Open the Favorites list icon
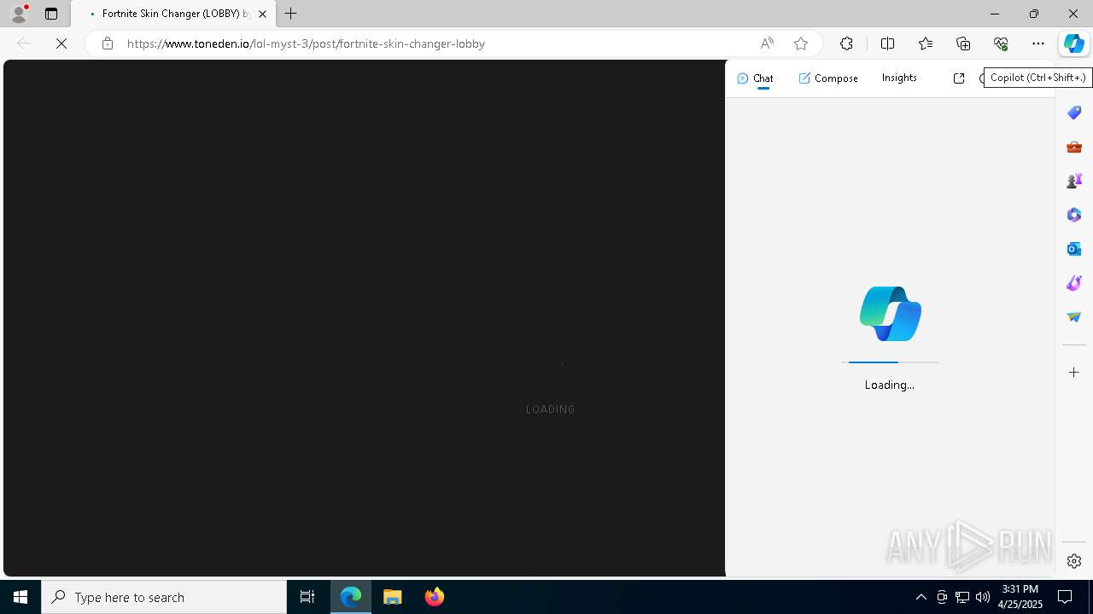This screenshot has width=1093, height=614. click(x=926, y=43)
